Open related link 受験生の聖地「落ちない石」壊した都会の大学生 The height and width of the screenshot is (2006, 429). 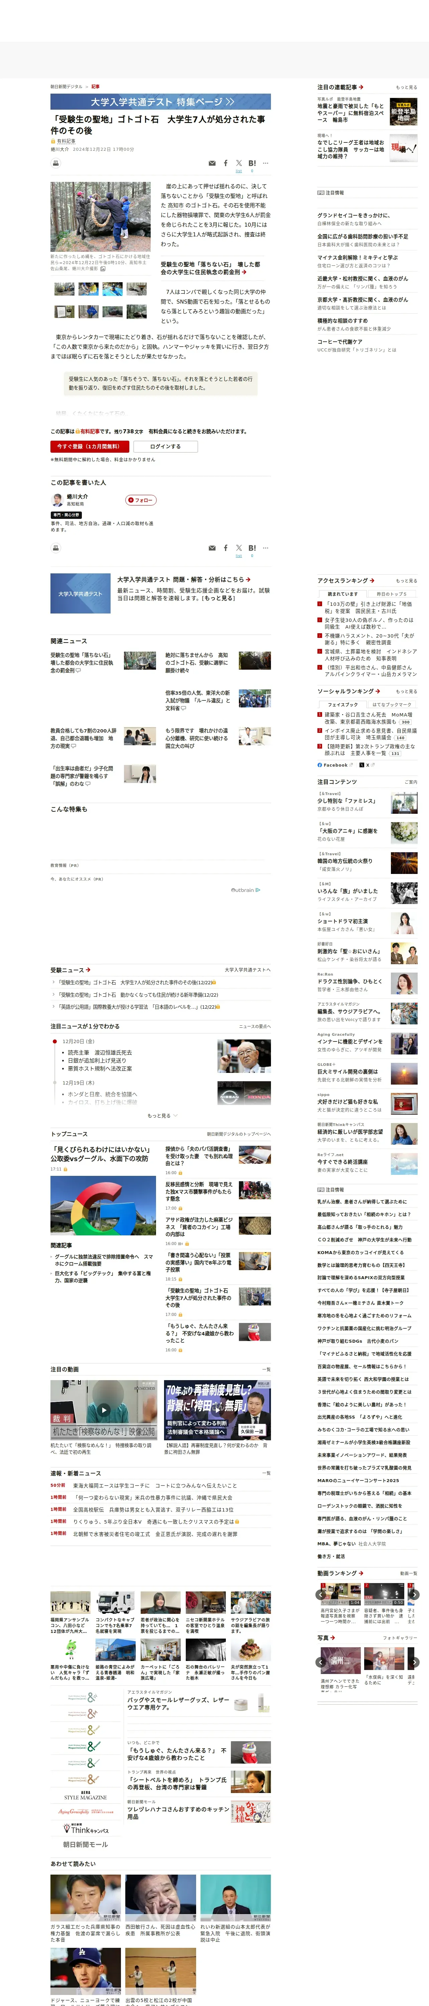coord(82,662)
